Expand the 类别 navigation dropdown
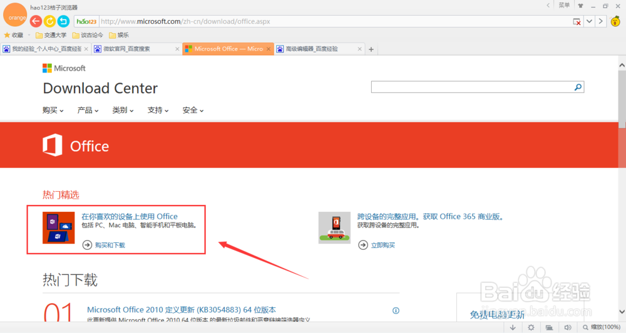626x333 pixels. tap(123, 111)
